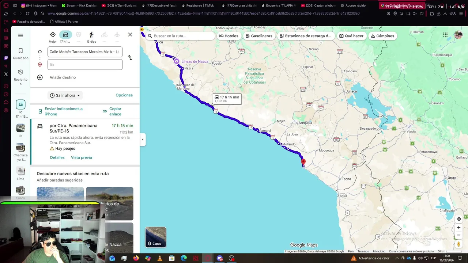Open Privacidad link in map footer

[x=379, y=251]
